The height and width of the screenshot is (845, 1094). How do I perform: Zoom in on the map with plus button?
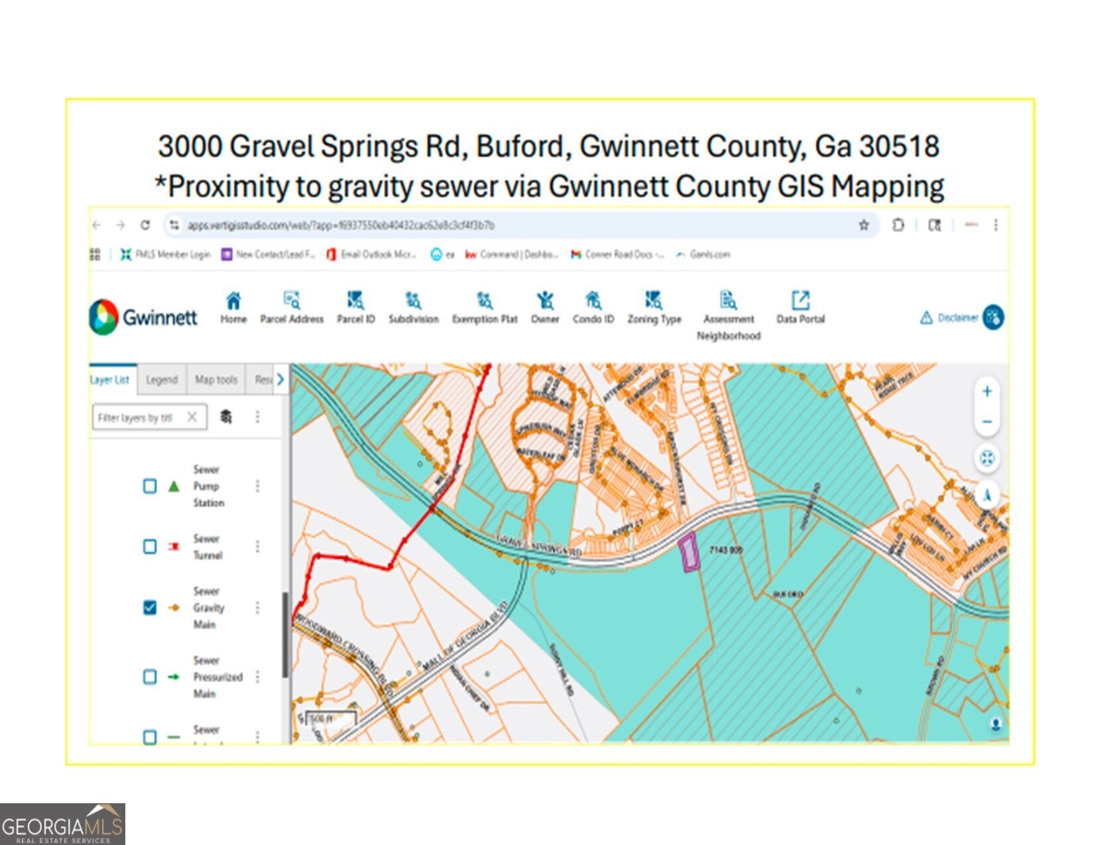987,392
